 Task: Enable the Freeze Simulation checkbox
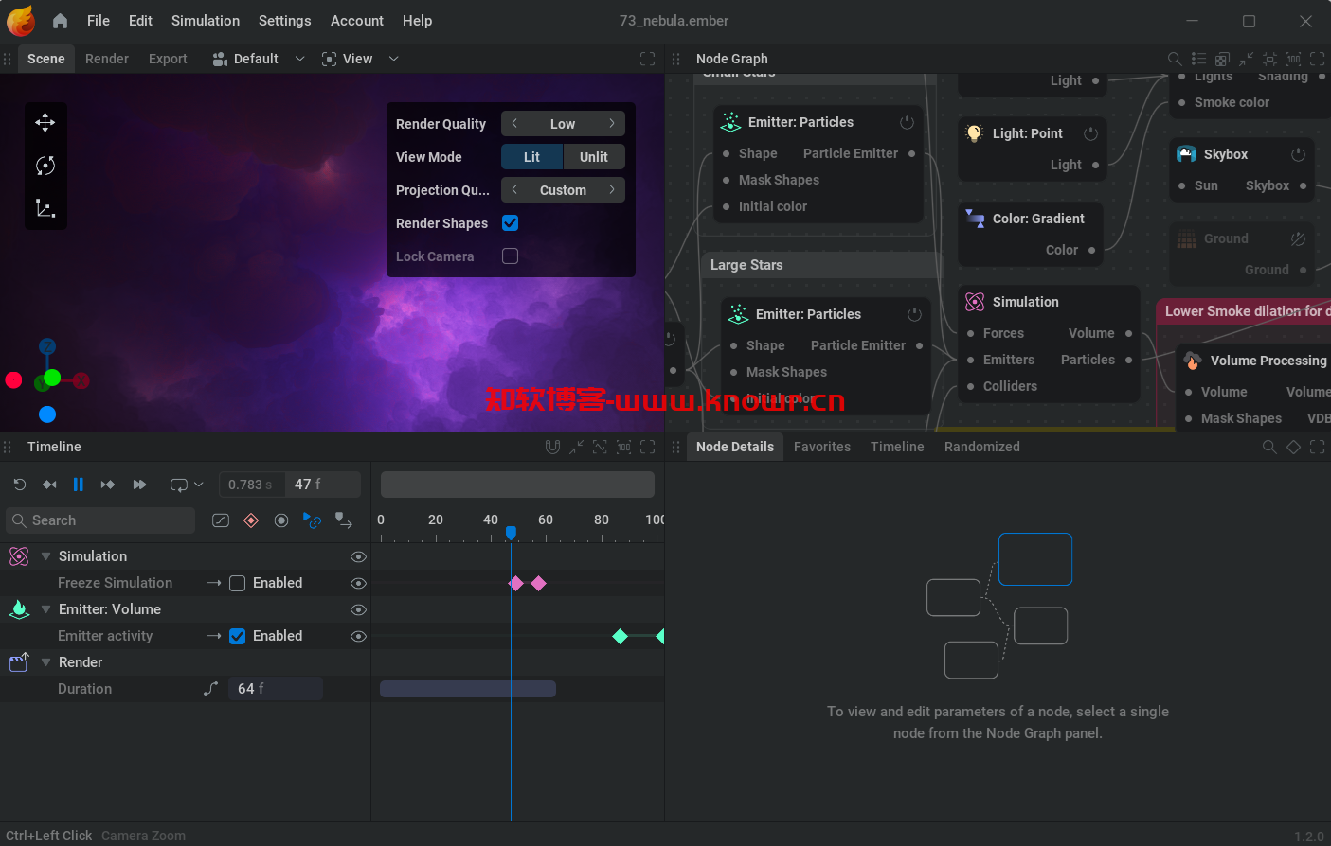238,583
